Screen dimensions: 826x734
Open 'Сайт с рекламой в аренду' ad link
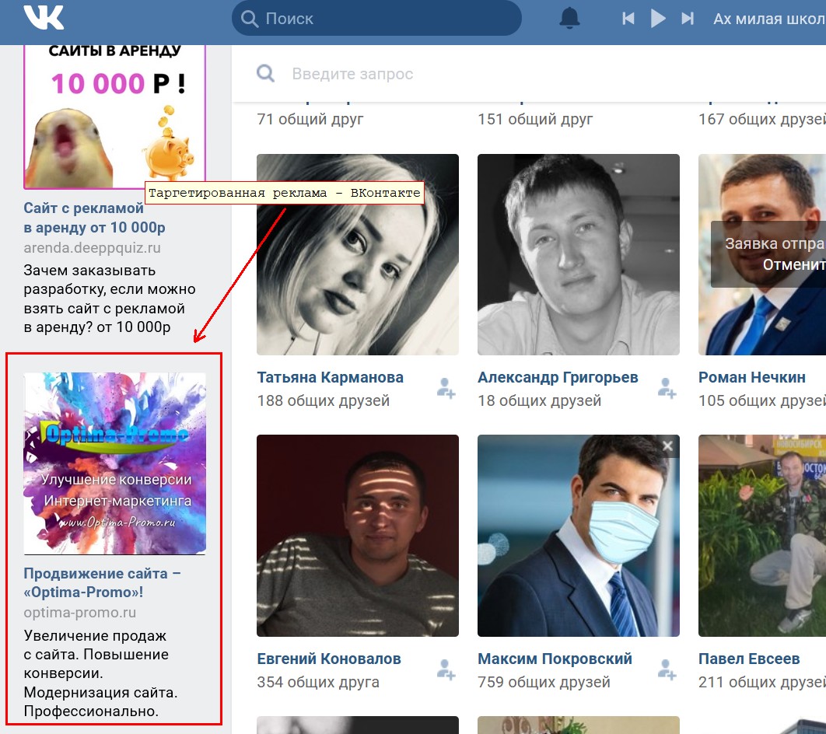click(x=94, y=218)
